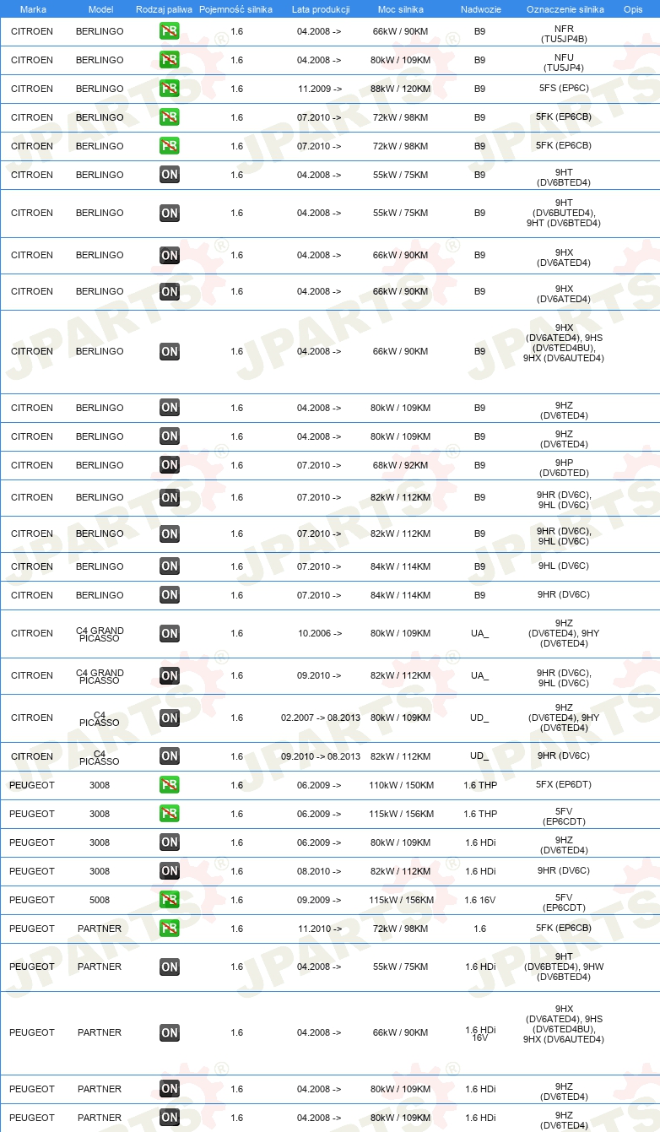Select ON icon in C4 Picasso 02.2007 row
This screenshot has width=660, height=1132.
169,718
